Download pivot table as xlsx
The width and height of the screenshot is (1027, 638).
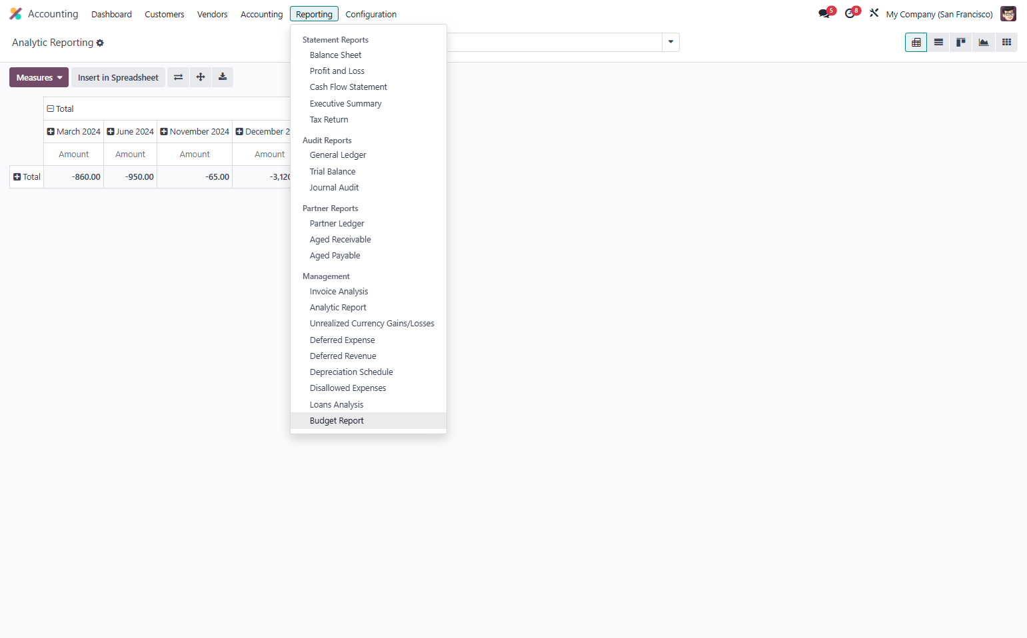coord(223,77)
